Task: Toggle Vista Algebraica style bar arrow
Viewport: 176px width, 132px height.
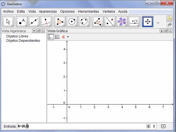Action: [x=34, y=31]
